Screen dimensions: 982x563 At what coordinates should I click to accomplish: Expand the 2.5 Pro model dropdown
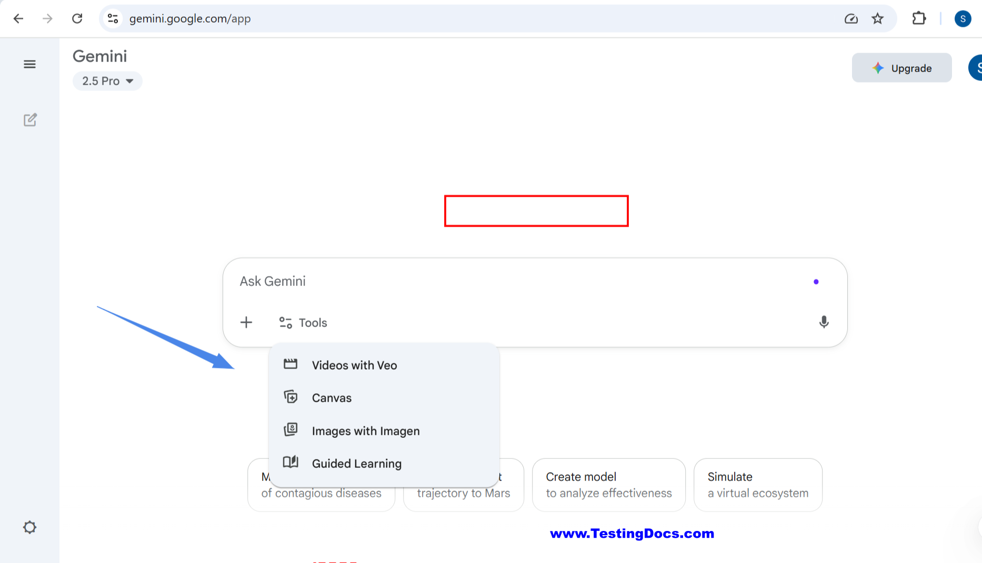tap(107, 81)
